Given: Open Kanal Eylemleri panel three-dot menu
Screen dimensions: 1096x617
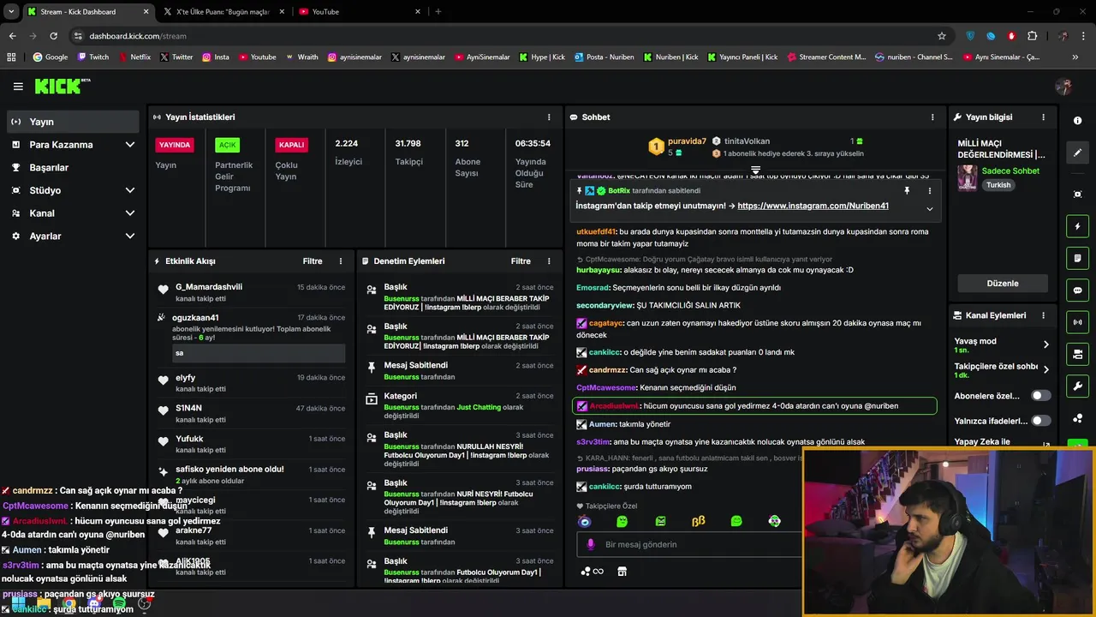Looking at the screenshot, I should click(1043, 315).
